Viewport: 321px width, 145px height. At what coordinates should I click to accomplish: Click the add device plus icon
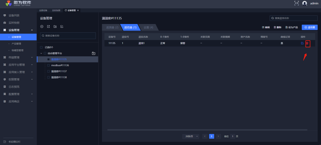[42, 27]
